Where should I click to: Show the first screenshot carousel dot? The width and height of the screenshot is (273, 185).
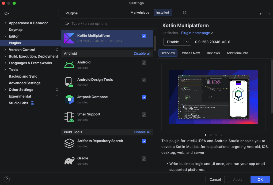tap(206, 135)
